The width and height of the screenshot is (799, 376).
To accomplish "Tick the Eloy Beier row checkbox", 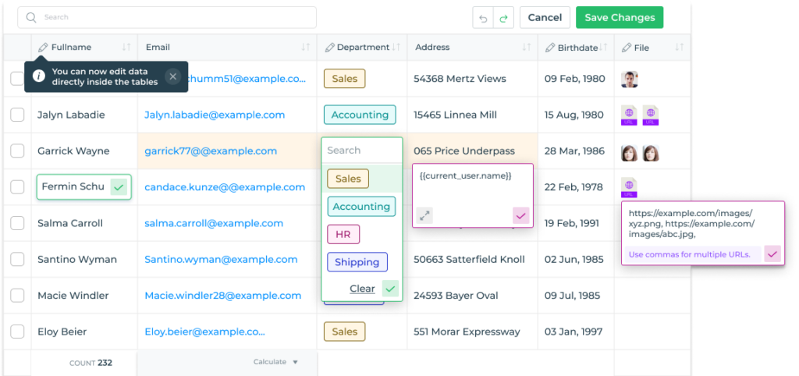I will 17,332.
